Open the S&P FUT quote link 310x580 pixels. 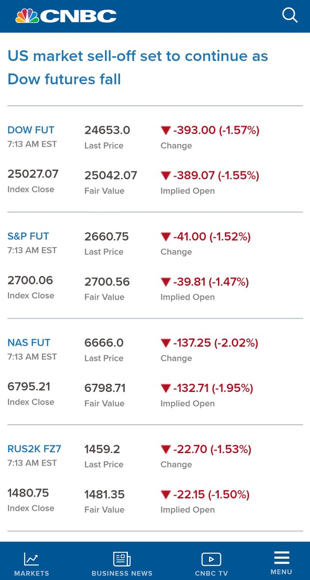point(28,236)
